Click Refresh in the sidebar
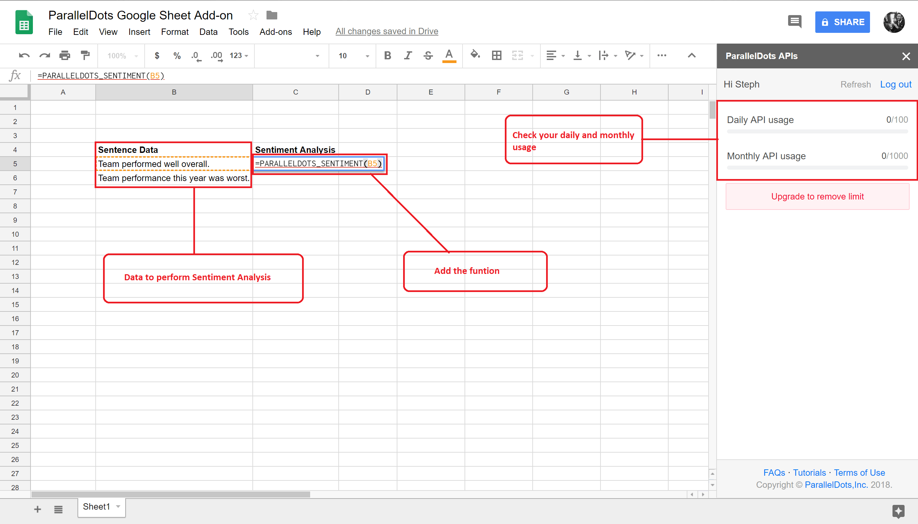The width and height of the screenshot is (918, 524). [x=855, y=84]
